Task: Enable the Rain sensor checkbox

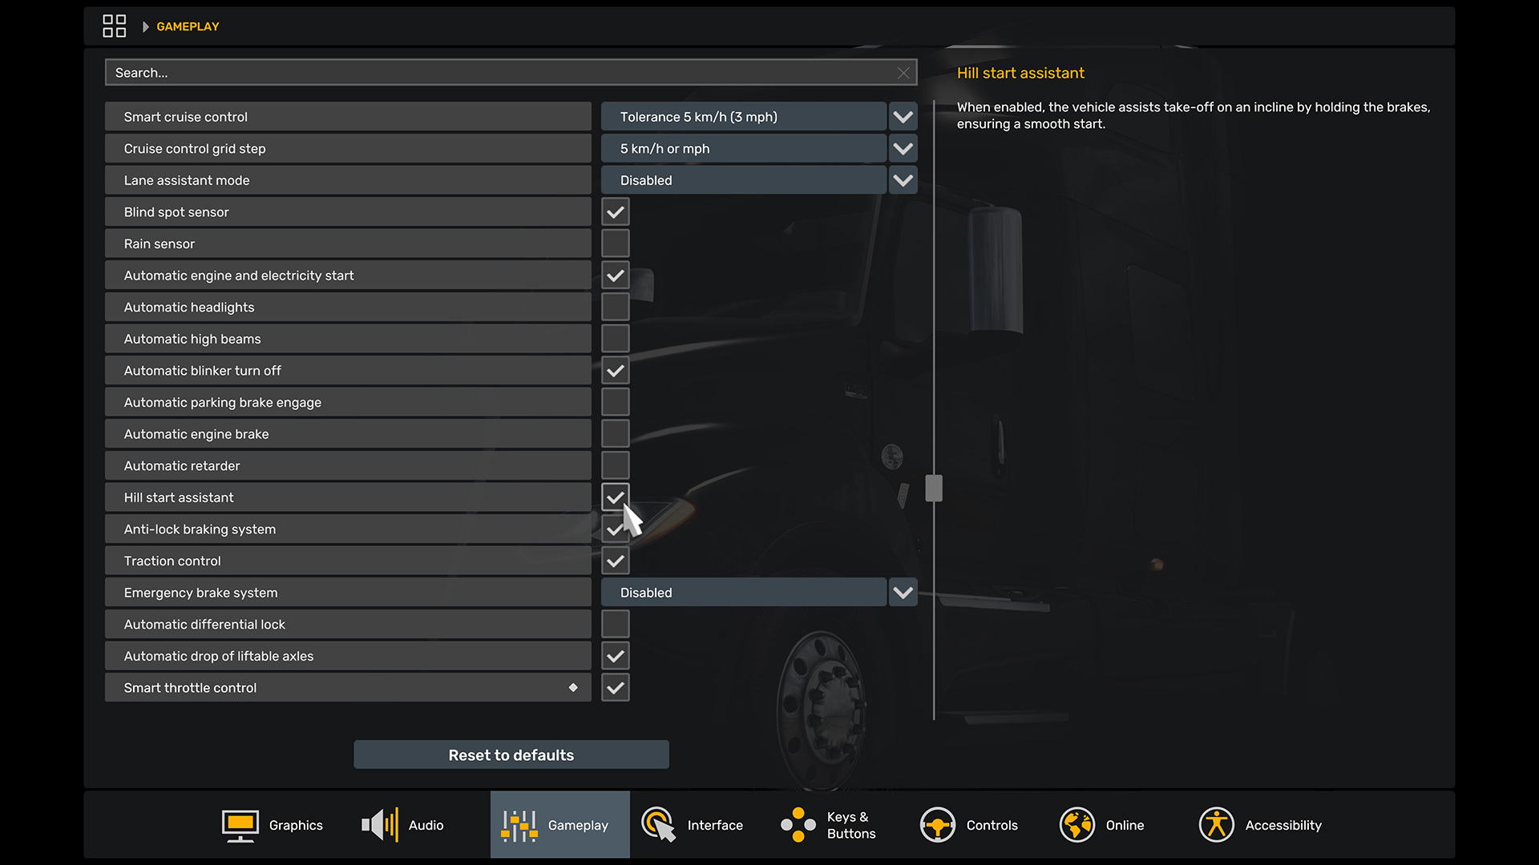Action: click(615, 243)
